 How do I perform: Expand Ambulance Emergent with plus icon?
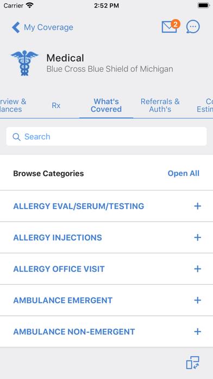tap(198, 300)
